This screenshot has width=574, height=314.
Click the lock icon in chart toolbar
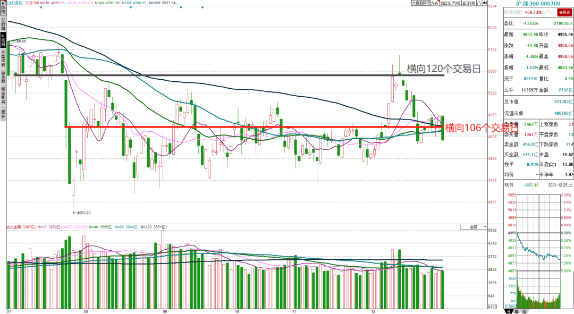479,3
